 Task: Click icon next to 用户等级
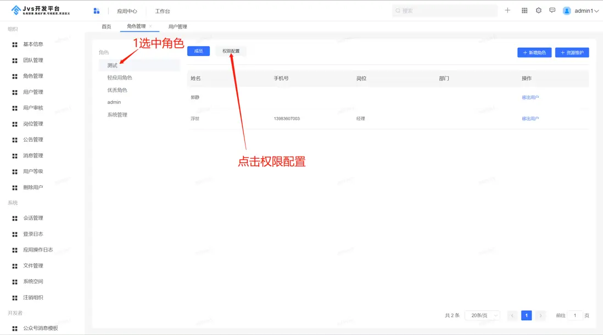(x=15, y=171)
